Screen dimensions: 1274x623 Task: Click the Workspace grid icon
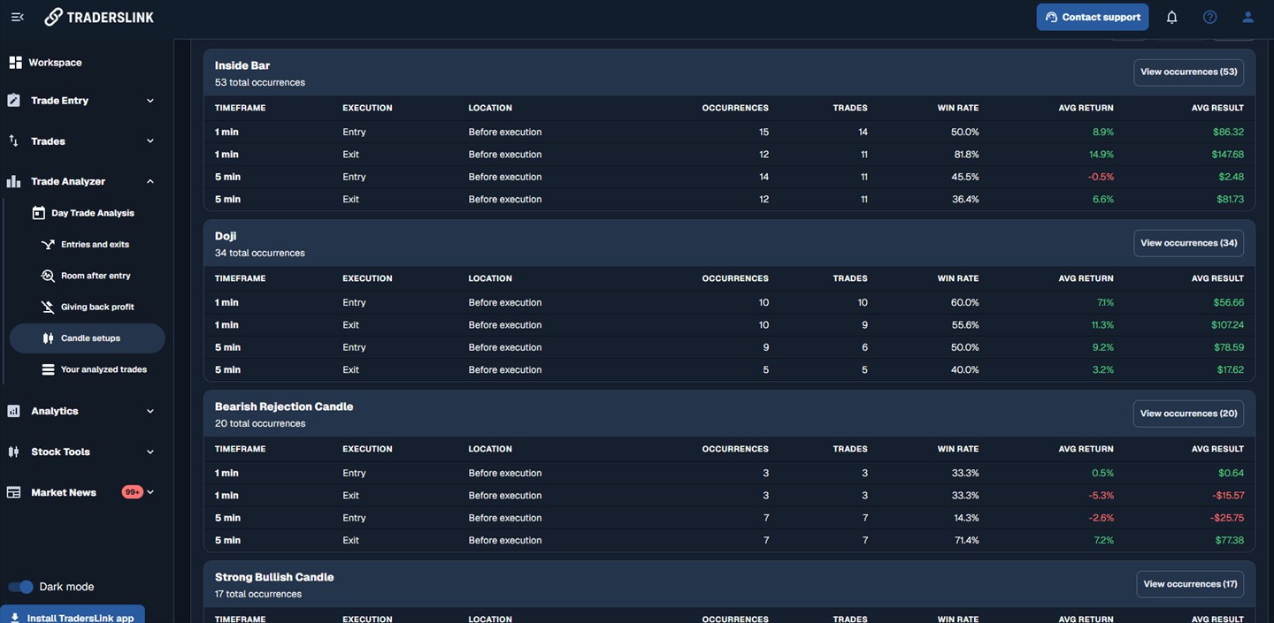tap(15, 63)
